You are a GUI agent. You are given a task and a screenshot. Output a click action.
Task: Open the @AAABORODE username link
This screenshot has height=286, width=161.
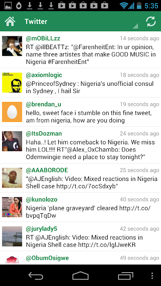pos(47,170)
